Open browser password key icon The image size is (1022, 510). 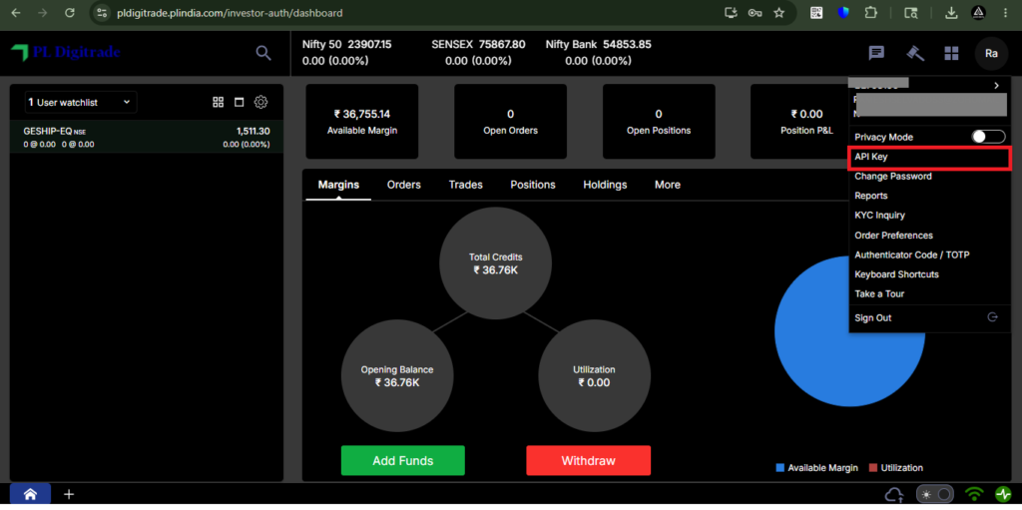(x=755, y=12)
